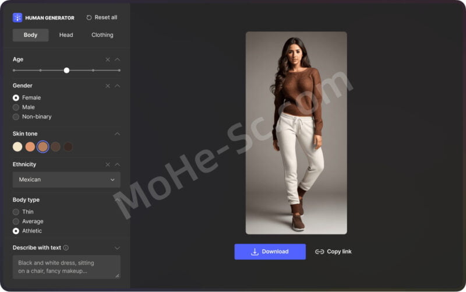Clear the Age setting with X icon
The width and height of the screenshot is (466, 292).
[x=108, y=59]
